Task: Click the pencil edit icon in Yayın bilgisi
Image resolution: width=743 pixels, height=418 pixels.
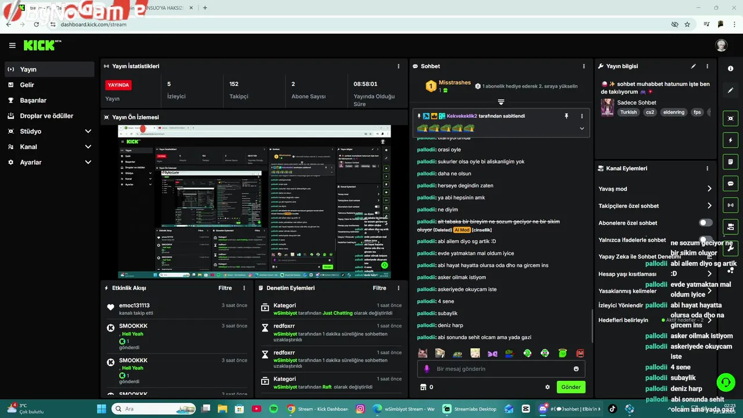Action: [x=693, y=66]
